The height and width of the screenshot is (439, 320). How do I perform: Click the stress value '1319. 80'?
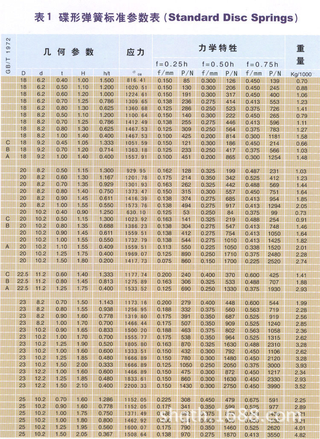click(x=136, y=317)
